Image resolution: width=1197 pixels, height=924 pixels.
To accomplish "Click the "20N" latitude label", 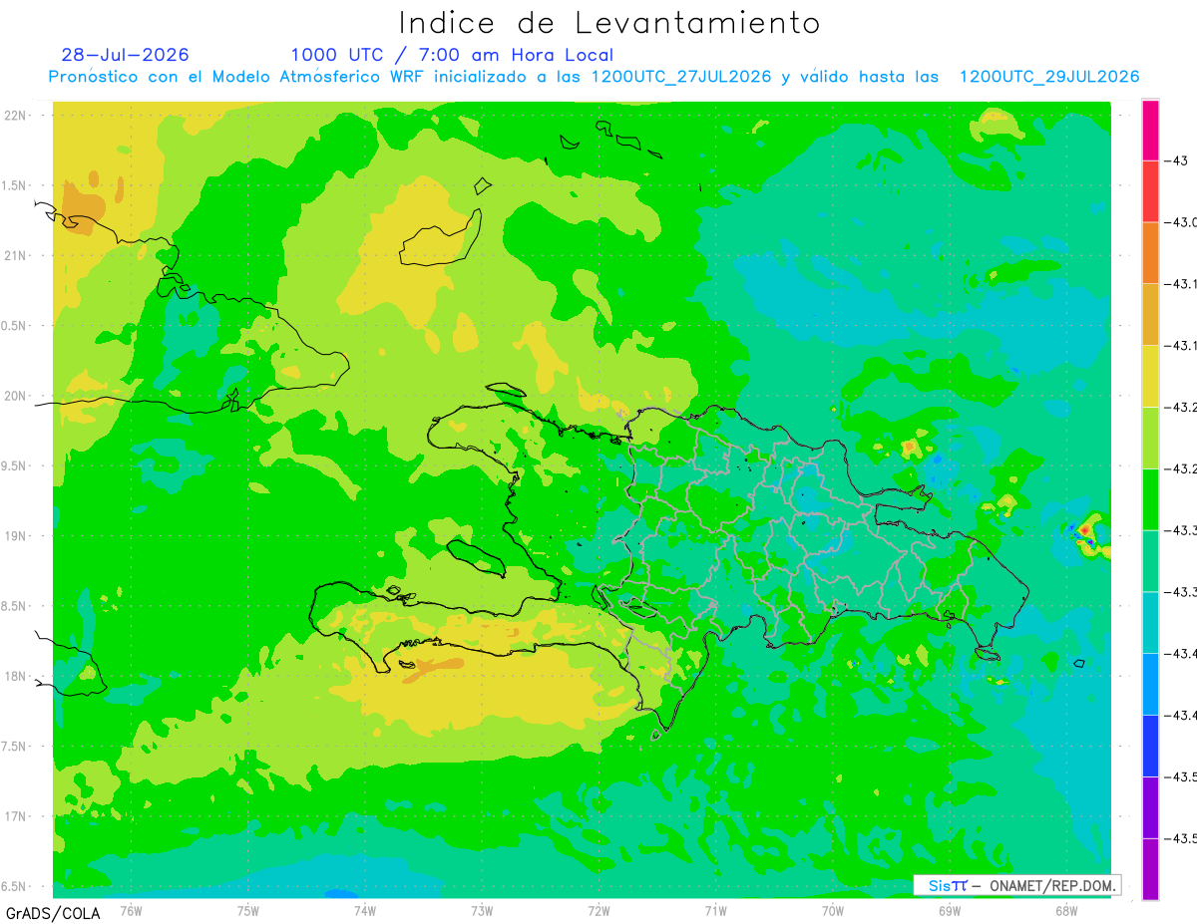I will tap(17, 396).
